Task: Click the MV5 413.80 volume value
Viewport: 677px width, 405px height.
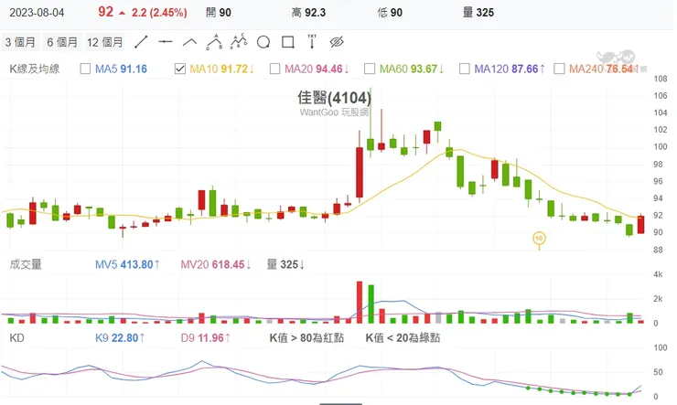Action: 128,264
